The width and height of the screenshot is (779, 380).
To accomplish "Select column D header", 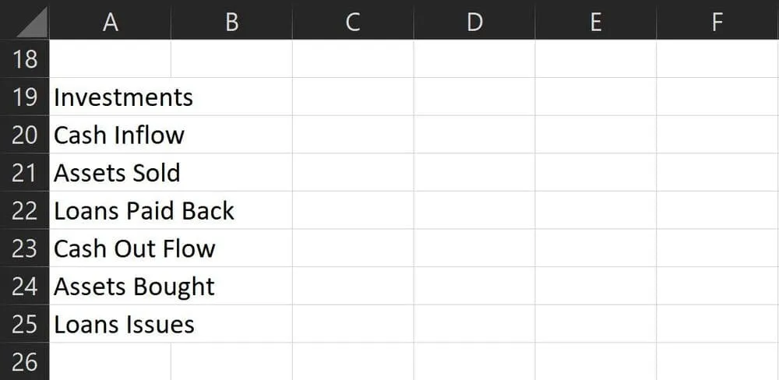I will pyautogui.click(x=474, y=22).
